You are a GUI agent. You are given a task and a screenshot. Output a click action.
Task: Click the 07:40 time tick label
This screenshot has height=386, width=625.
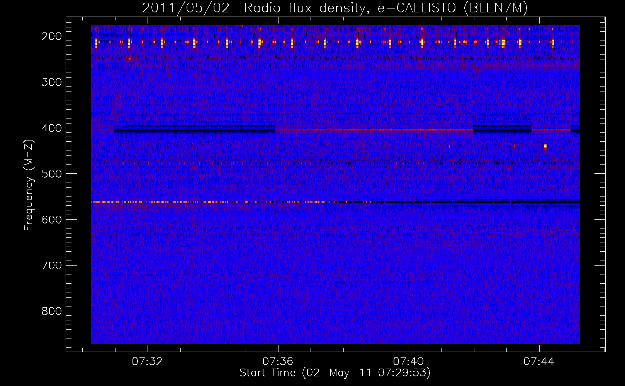[409, 362]
